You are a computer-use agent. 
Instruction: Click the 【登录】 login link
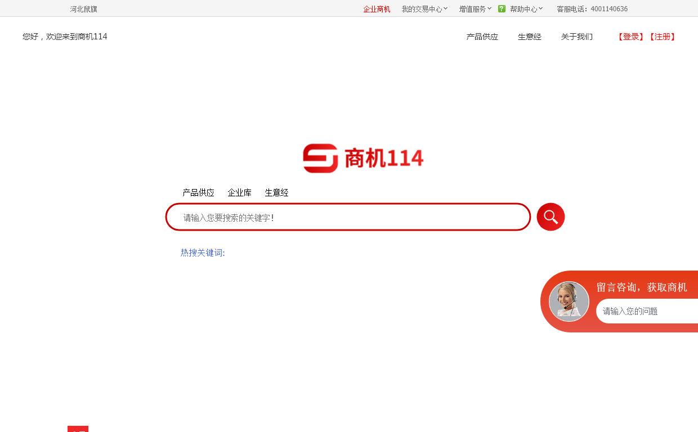[x=630, y=37]
